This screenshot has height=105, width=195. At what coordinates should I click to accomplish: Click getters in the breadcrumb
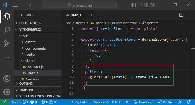point(150,23)
